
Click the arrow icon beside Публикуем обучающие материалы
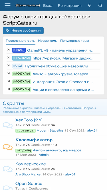point(9,66)
